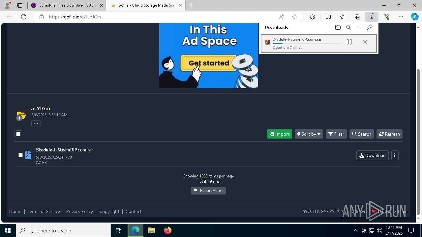Open the Favorites list
Screen dimensions: 422x237
click(343, 17)
